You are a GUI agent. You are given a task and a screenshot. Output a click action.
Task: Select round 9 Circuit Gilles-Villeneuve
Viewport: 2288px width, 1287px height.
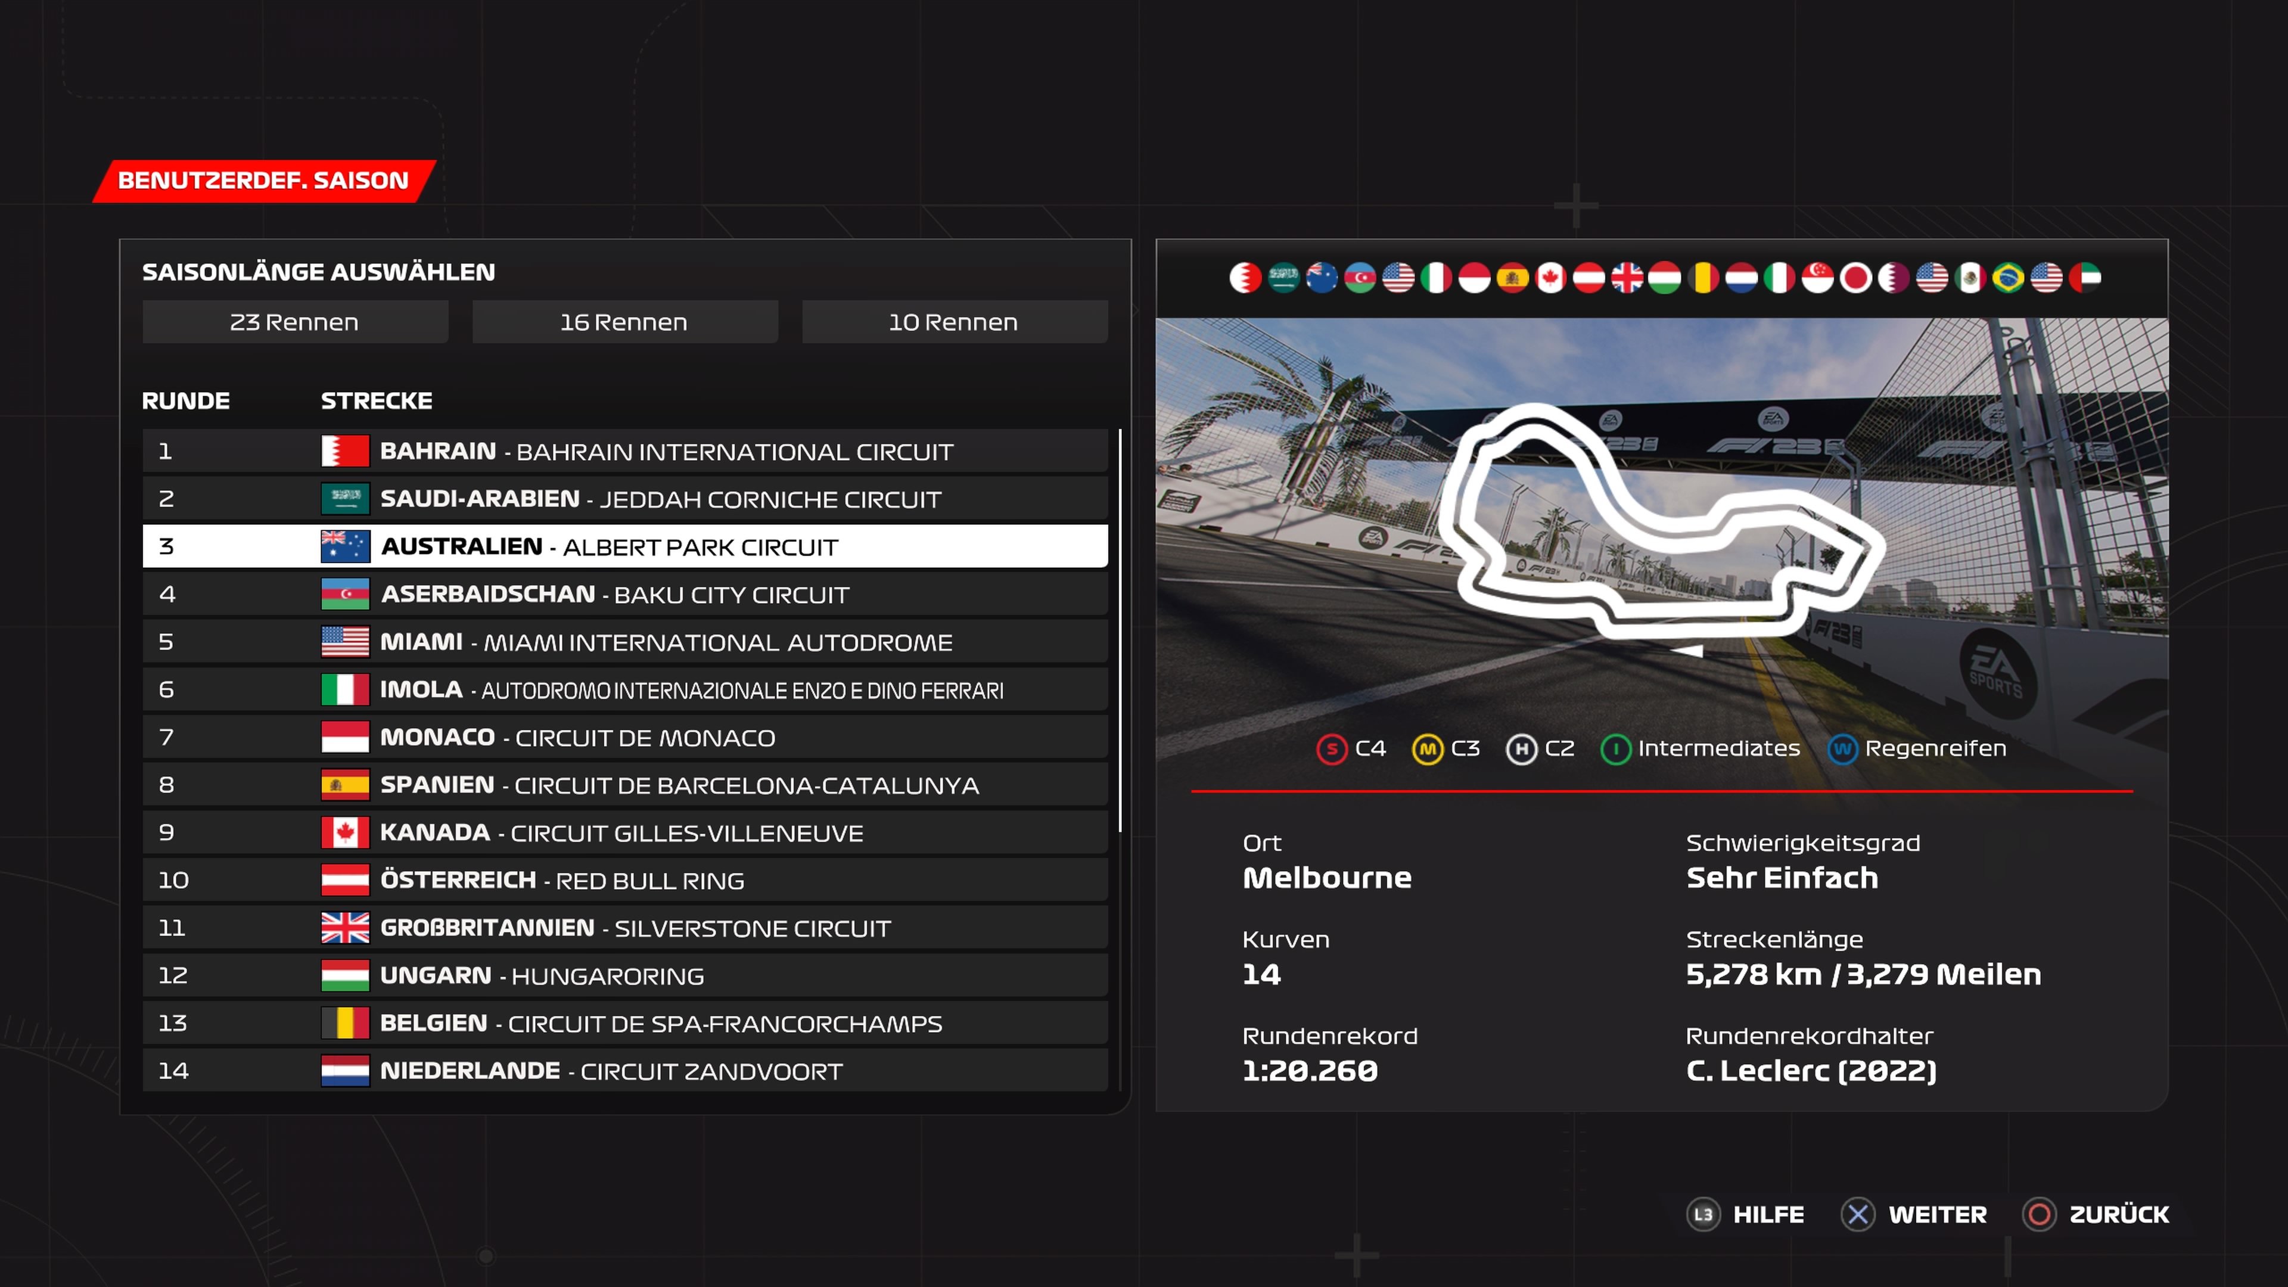point(625,832)
